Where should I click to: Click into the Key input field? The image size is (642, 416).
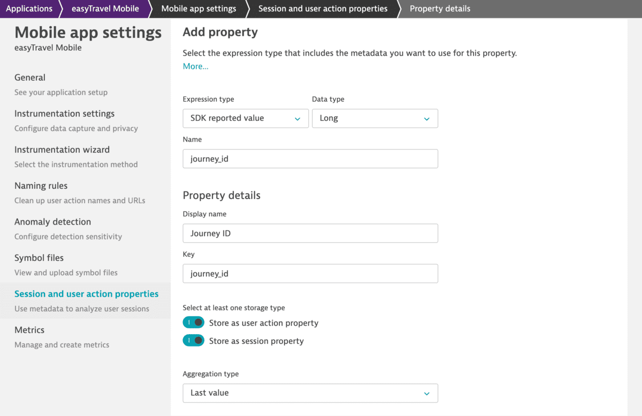point(310,273)
